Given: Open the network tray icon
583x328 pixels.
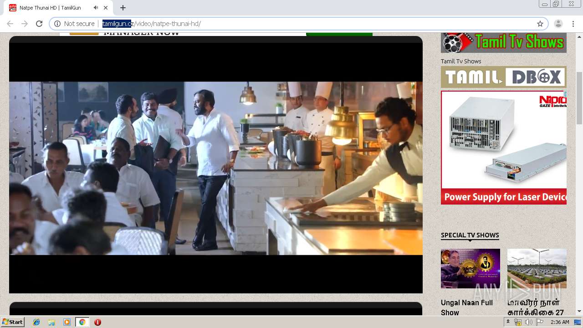Looking at the screenshot, I should click(x=518, y=322).
